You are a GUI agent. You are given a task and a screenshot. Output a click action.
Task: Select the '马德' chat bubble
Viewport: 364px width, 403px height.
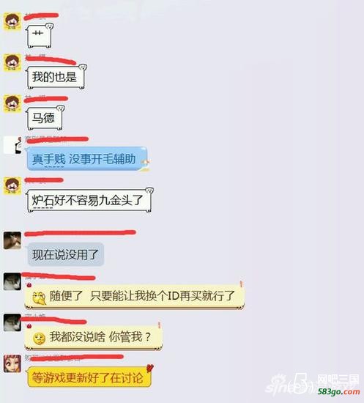coord(45,118)
